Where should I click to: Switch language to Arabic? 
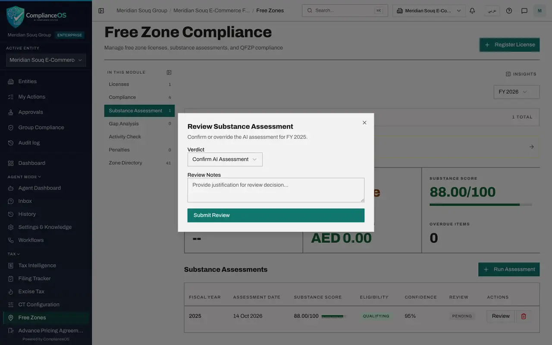coord(492,11)
